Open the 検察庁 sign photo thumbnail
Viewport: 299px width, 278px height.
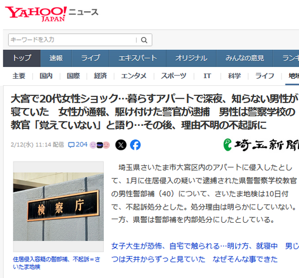point(59,206)
